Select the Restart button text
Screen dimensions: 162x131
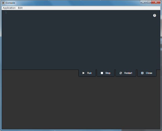(x=128, y=73)
